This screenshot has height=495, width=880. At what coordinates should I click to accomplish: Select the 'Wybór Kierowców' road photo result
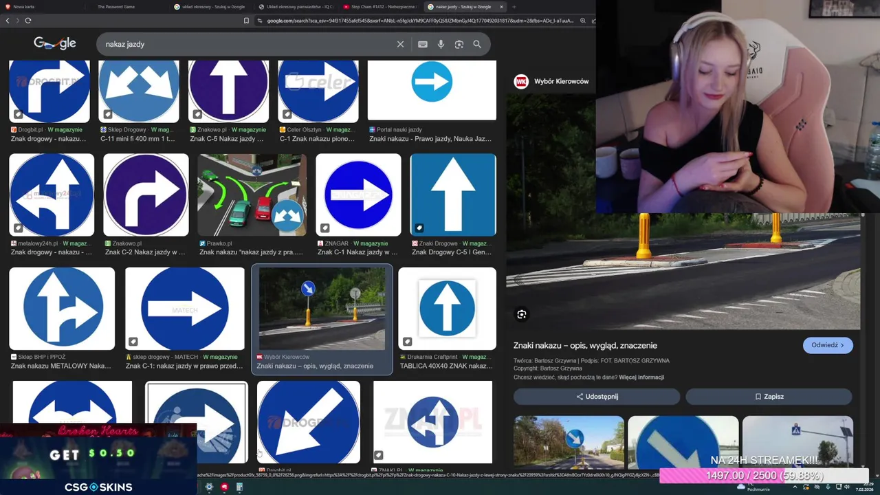[322, 309]
